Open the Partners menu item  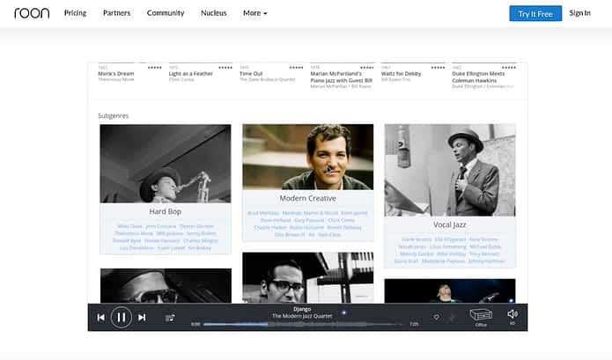click(117, 13)
